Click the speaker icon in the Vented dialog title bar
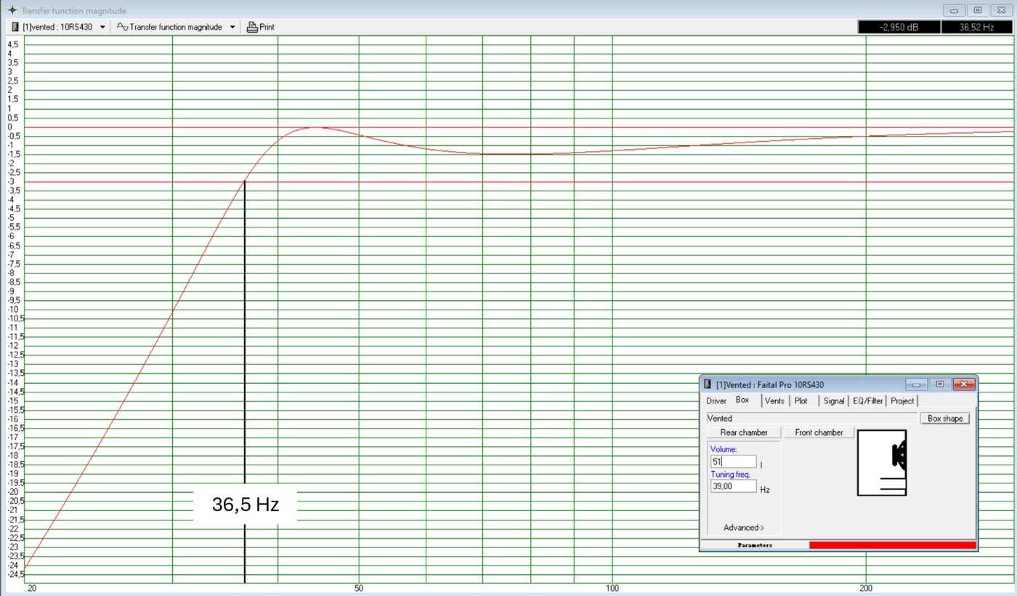The height and width of the screenshot is (596, 1017). [x=708, y=384]
